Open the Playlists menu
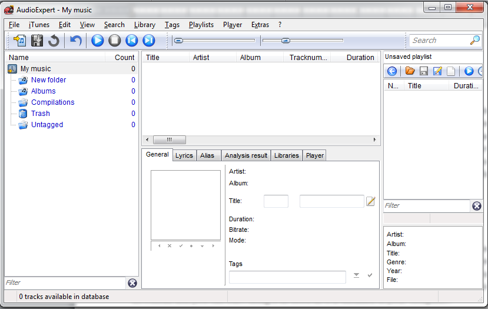Viewport: 488px width, 309px height. (x=201, y=25)
